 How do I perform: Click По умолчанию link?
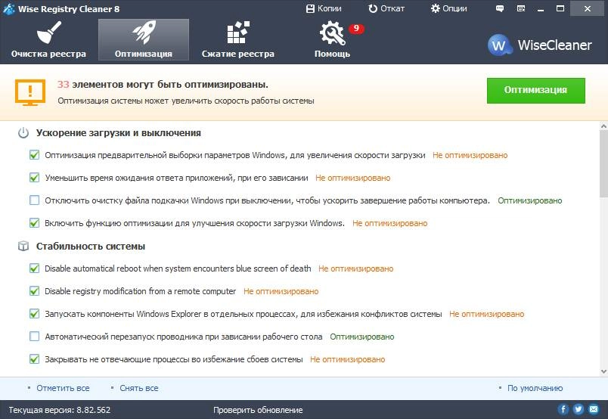tap(535, 388)
